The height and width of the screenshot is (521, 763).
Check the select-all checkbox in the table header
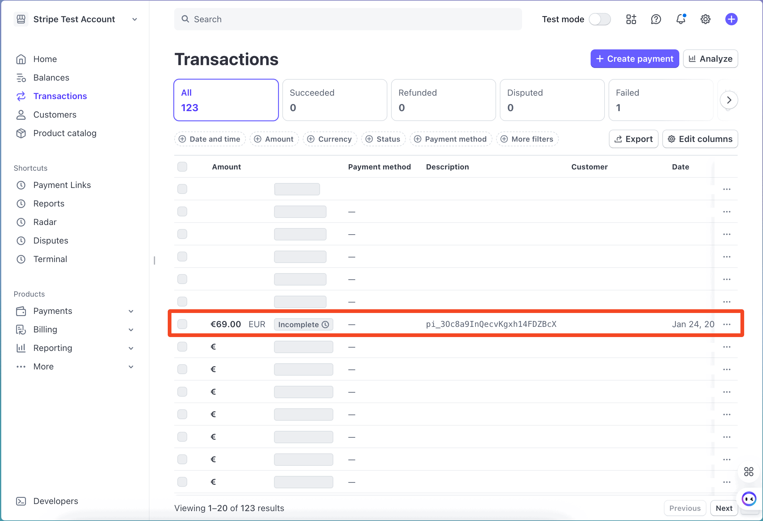click(182, 167)
